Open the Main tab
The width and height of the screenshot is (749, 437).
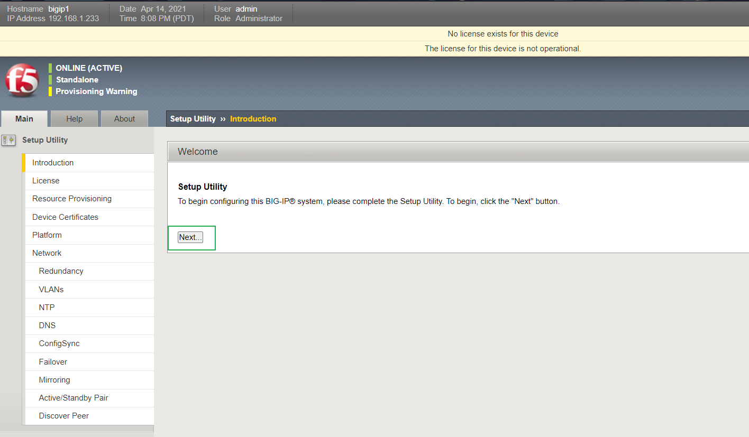click(x=24, y=119)
